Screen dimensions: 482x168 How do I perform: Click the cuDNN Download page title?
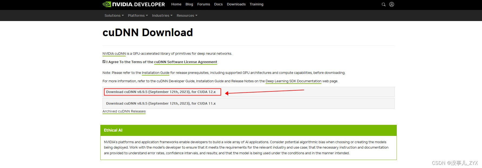[148, 33]
